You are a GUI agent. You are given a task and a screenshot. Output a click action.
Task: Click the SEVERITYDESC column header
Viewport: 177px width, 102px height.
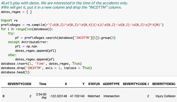coord(164,84)
